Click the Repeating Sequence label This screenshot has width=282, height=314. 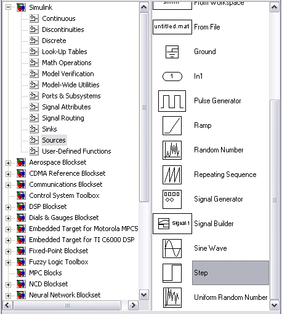click(x=225, y=175)
